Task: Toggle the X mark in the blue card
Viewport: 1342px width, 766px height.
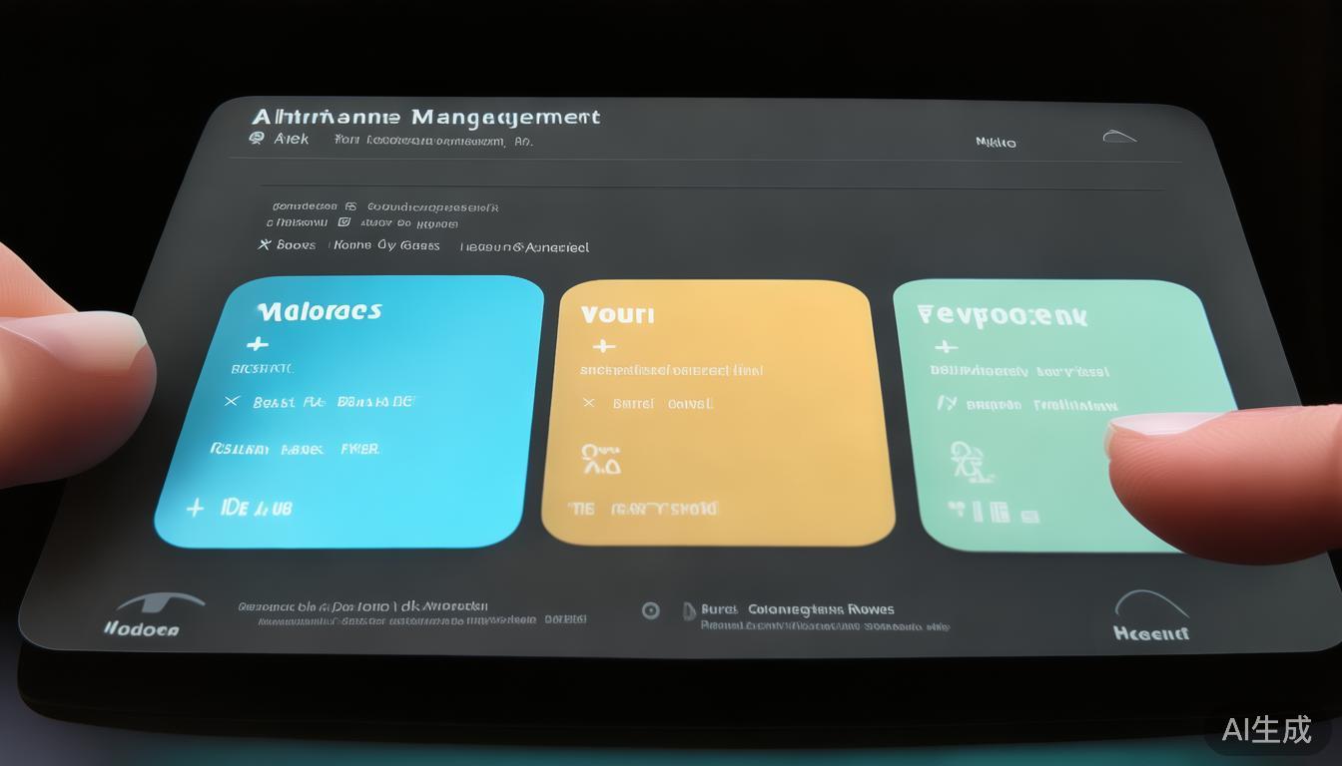Action: (x=232, y=402)
